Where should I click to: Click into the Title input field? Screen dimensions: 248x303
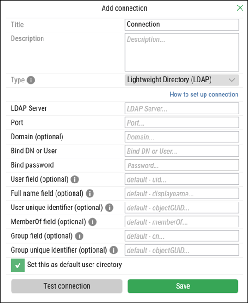[x=182, y=25]
